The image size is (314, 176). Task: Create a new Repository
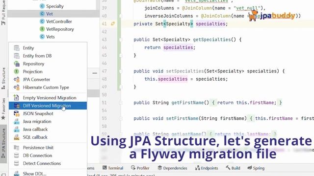tap(48, 64)
